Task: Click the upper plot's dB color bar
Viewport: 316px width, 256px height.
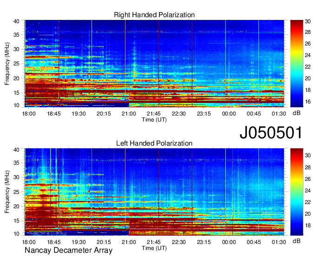Action: (296, 64)
